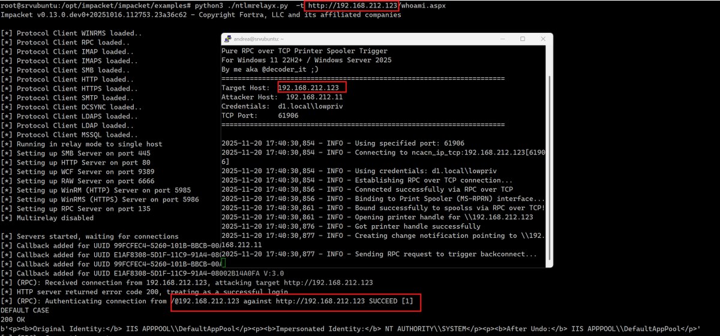Click the 'Protocol Client IMAP loaded..' line
This screenshot has height=336, width=720.
tap(67, 52)
